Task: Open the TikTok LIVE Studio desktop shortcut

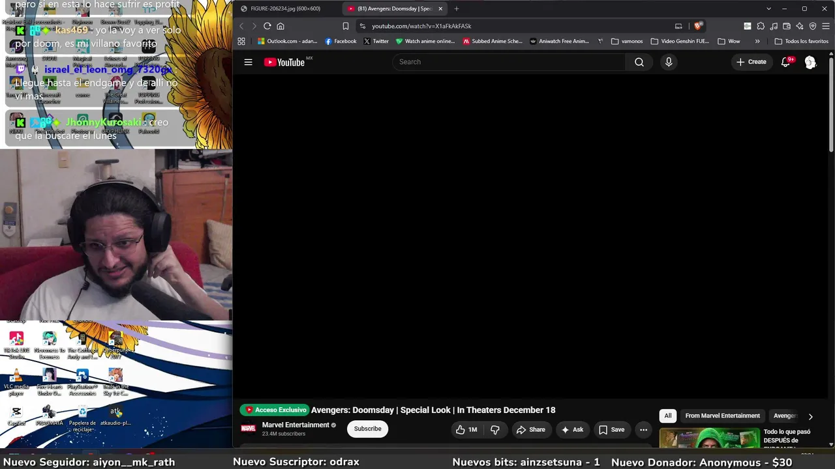Action: click(x=16, y=345)
